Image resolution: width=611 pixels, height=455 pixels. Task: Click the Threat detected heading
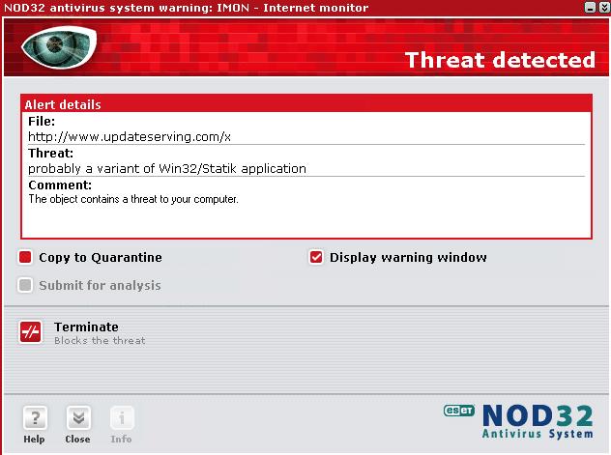[x=501, y=60]
